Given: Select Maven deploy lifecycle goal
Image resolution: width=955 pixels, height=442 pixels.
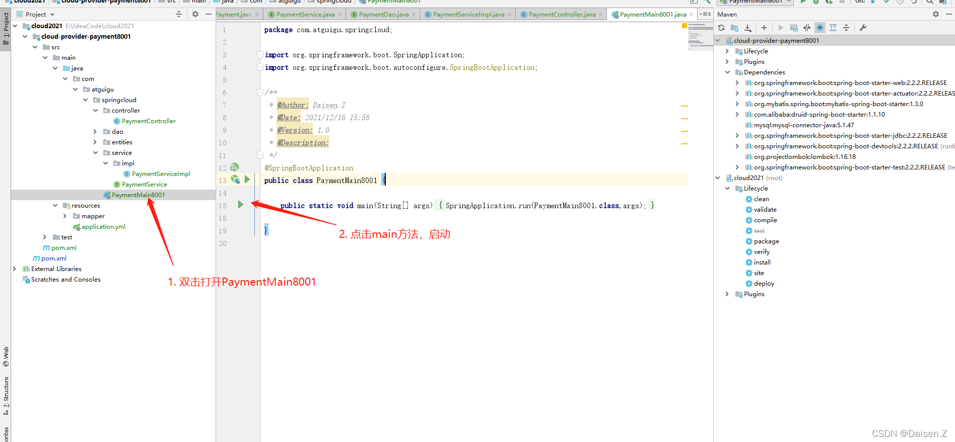Looking at the screenshot, I should point(764,284).
